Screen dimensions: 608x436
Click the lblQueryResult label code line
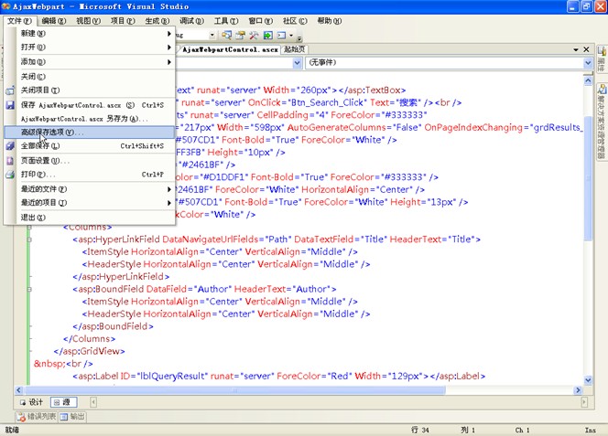[x=278, y=376]
